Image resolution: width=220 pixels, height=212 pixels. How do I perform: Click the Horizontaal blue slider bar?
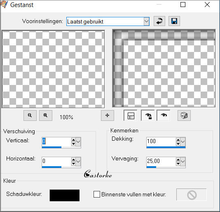pos(61,167)
